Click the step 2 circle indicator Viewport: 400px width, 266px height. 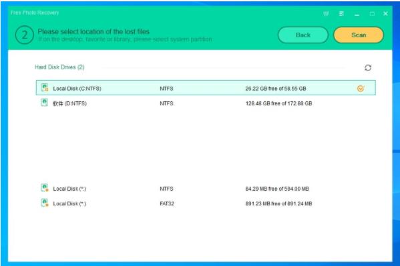click(25, 35)
